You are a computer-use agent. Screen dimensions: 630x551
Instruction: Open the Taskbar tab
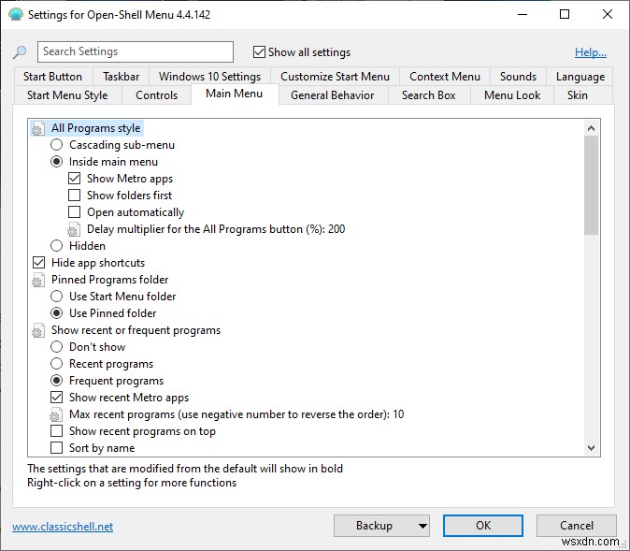pos(121,77)
